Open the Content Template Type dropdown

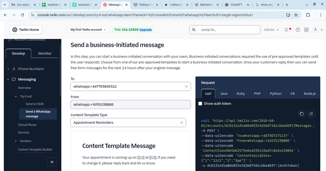pos(128,123)
